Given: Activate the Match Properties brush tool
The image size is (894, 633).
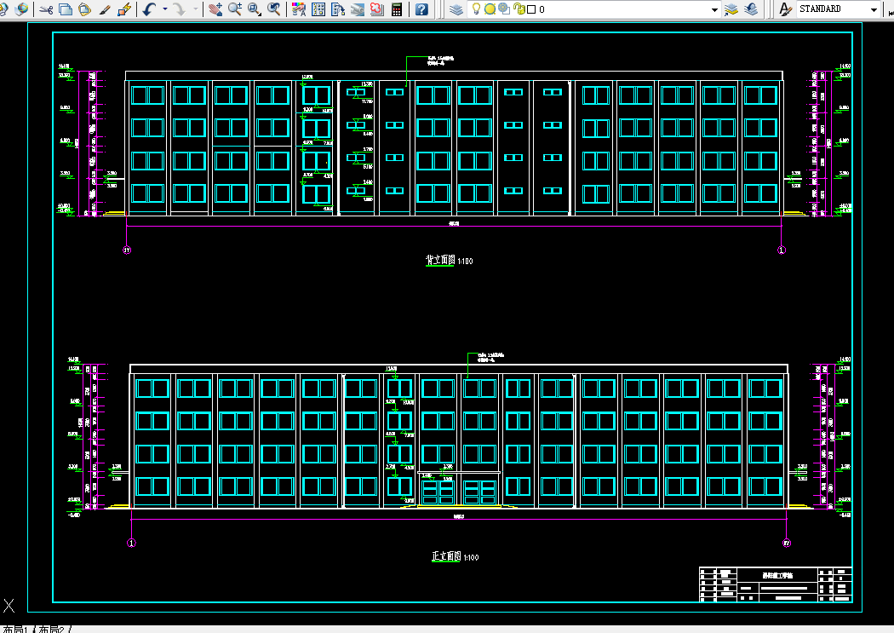Looking at the screenshot, I should [x=104, y=9].
